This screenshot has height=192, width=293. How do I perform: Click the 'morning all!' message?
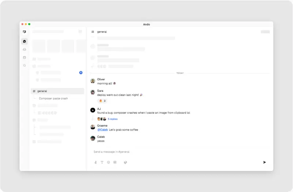click(107, 84)
